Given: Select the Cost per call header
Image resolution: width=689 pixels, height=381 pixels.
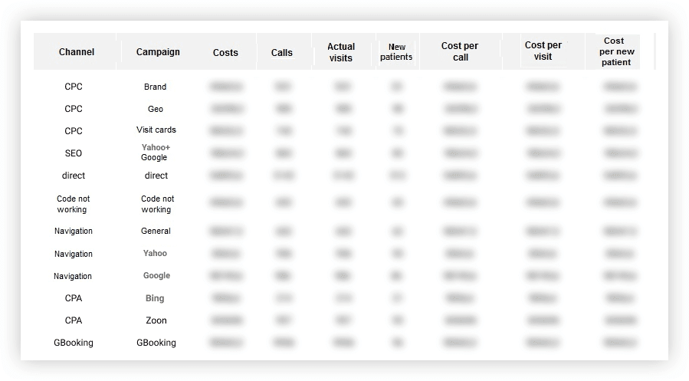Looking at the screenshot, I should coord(460,51).
